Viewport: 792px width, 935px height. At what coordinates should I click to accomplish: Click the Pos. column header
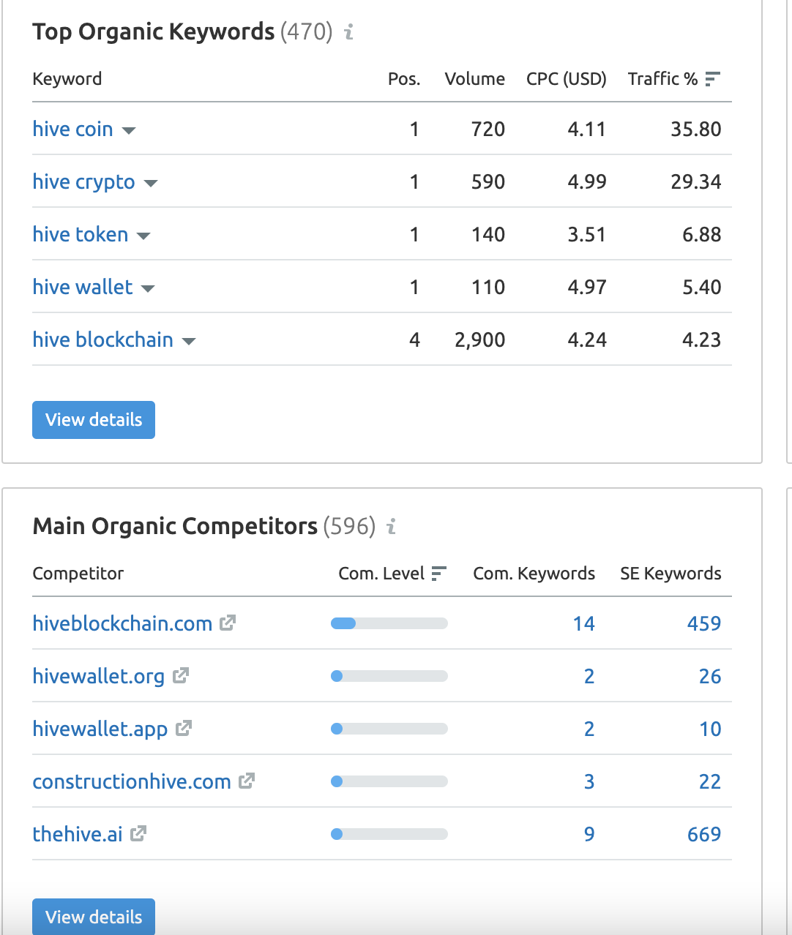(x=404, y=79)
